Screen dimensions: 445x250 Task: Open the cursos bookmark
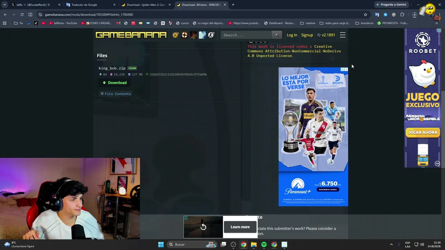[183, 23]
